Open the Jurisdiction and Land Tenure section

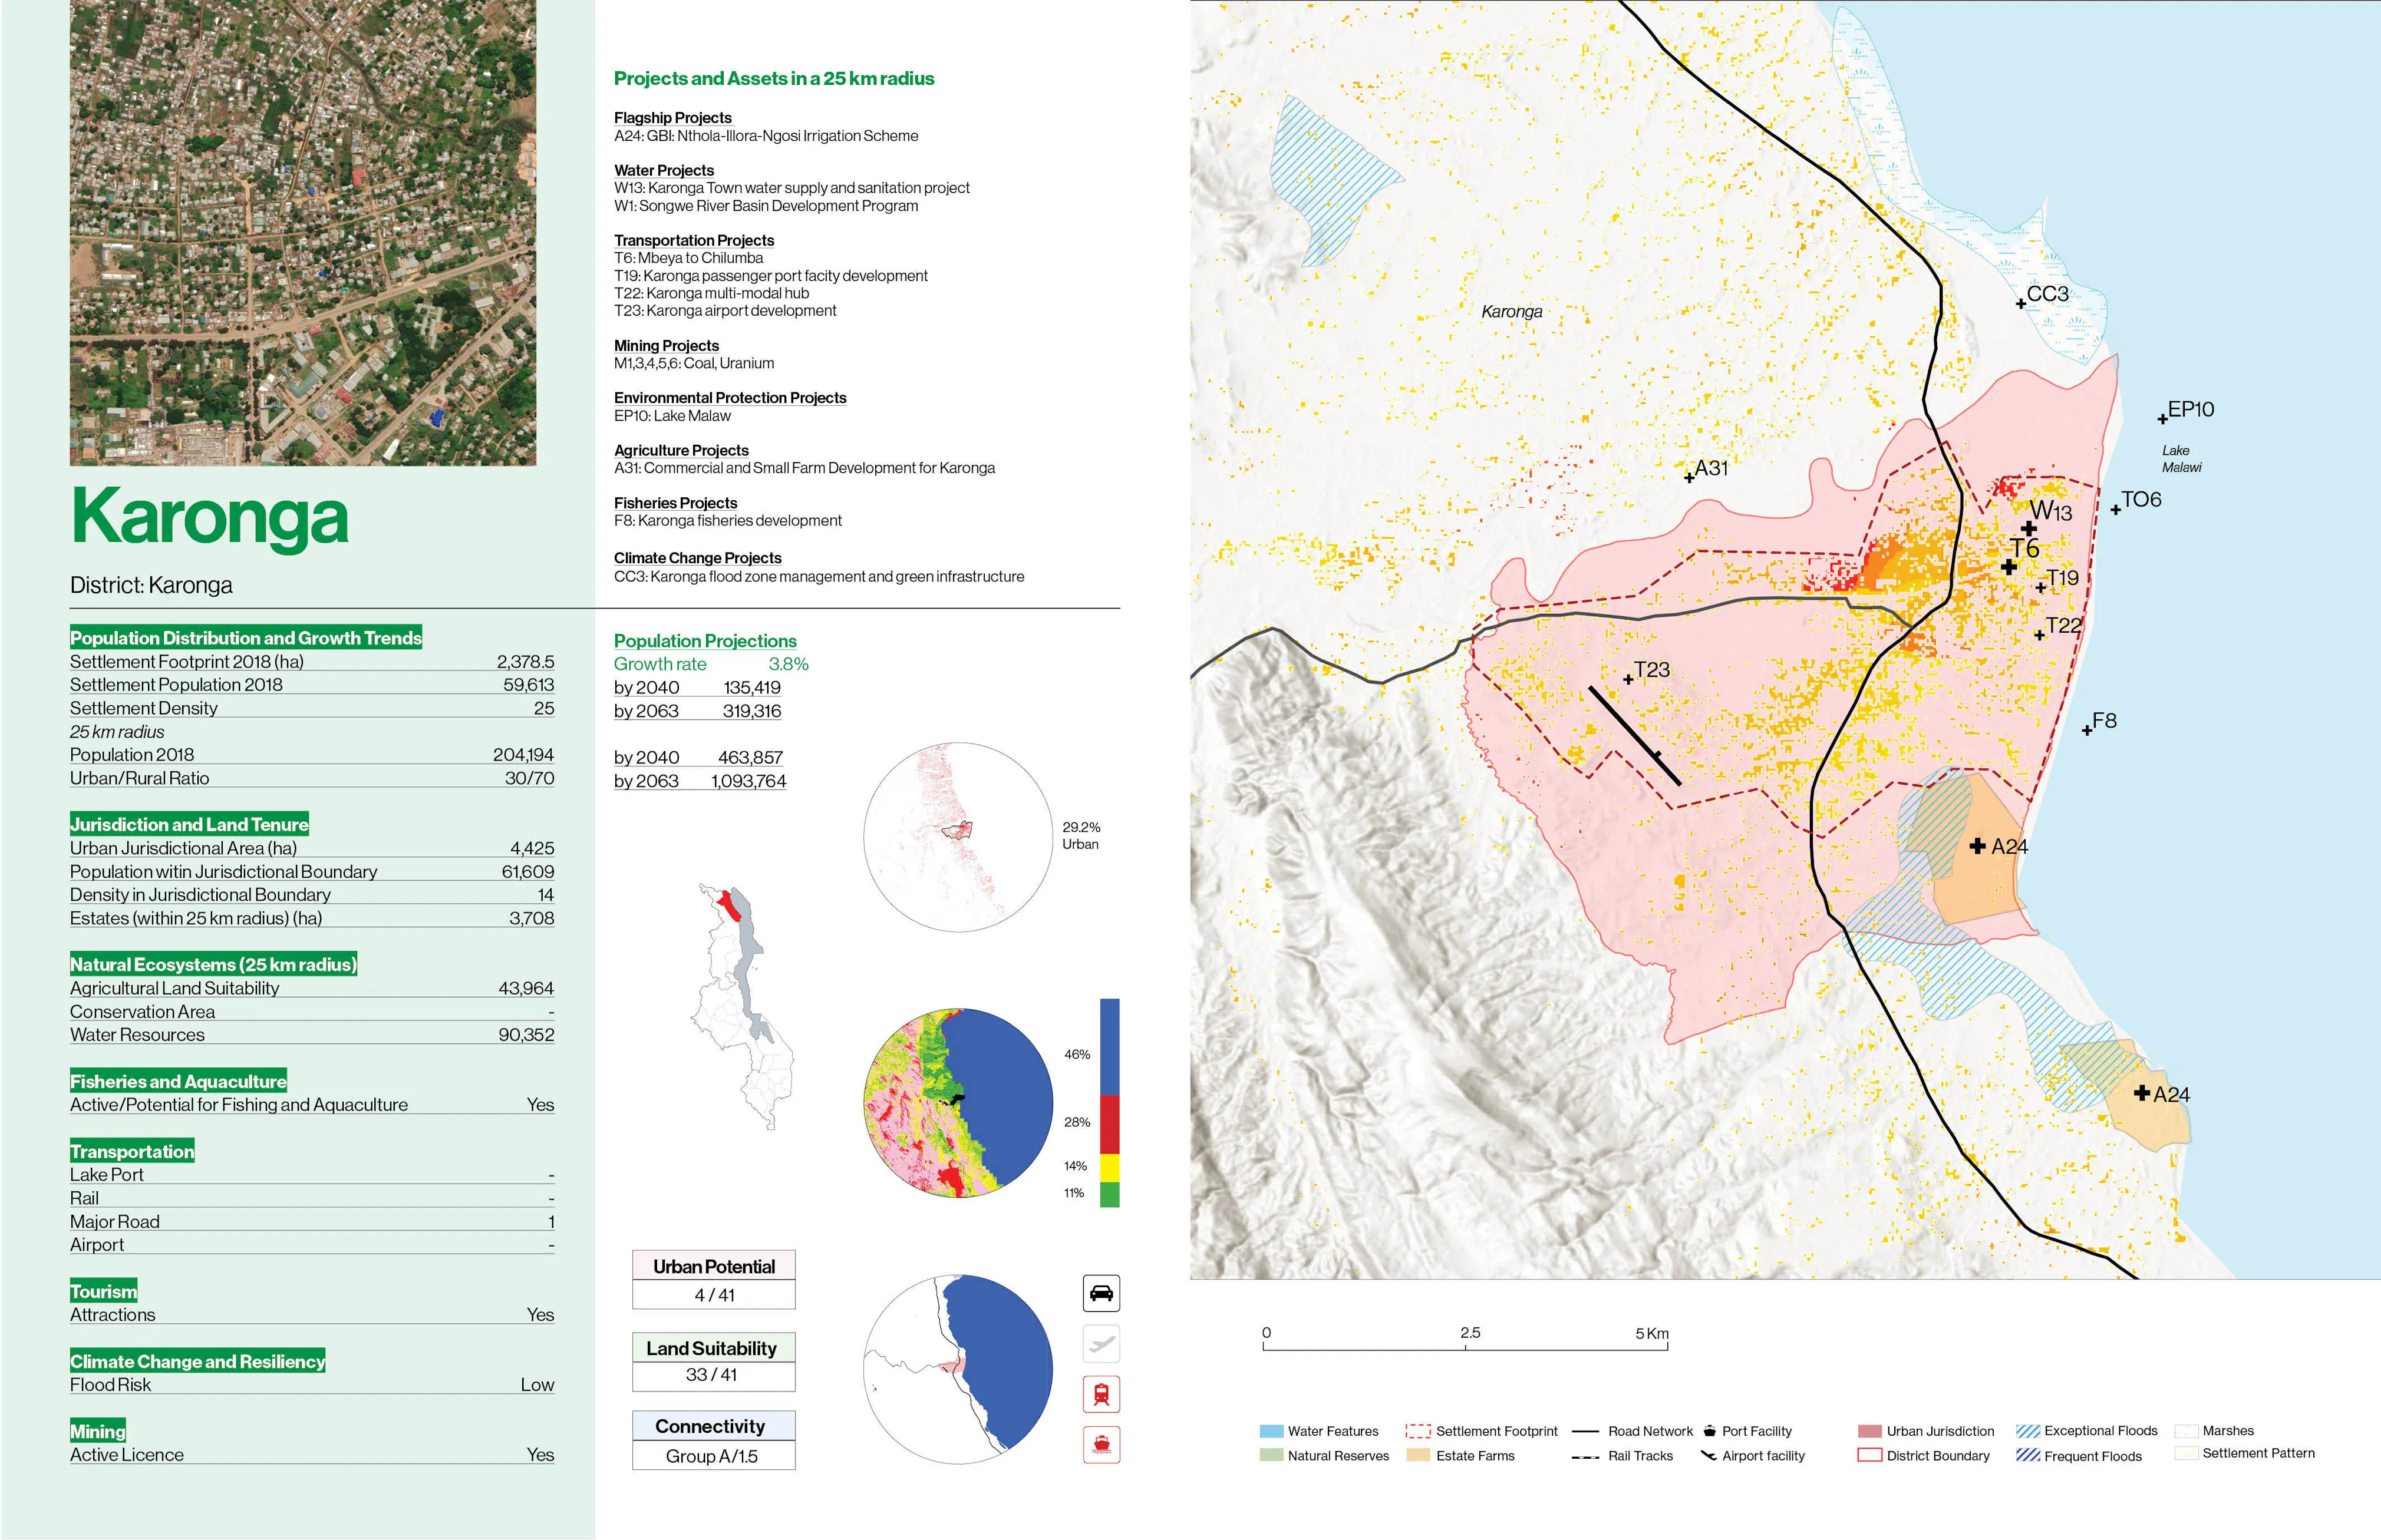pyautogui.click(x=188, y=825)
